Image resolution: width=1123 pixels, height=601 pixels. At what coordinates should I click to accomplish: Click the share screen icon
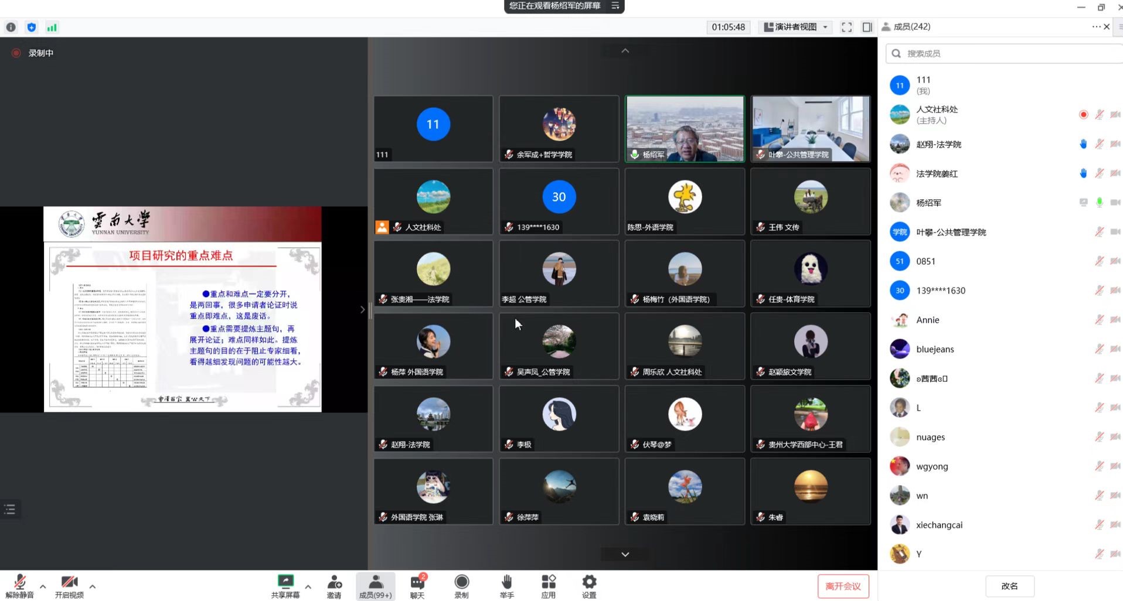(x=285, y=582)
